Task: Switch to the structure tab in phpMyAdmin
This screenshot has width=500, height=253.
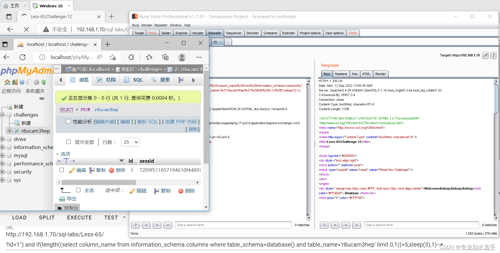Action: (x=106, y=80)
